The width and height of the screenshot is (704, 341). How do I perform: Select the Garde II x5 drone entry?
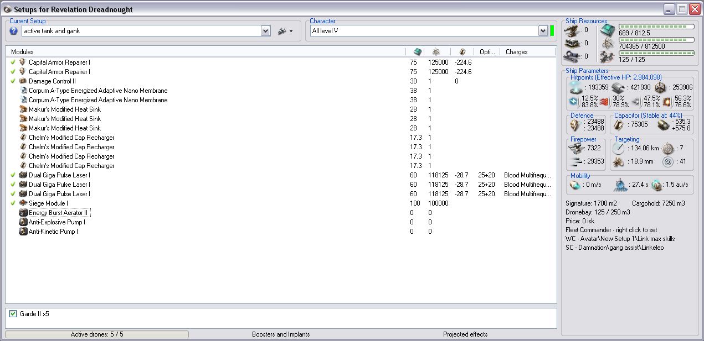[x=34, y=314]
